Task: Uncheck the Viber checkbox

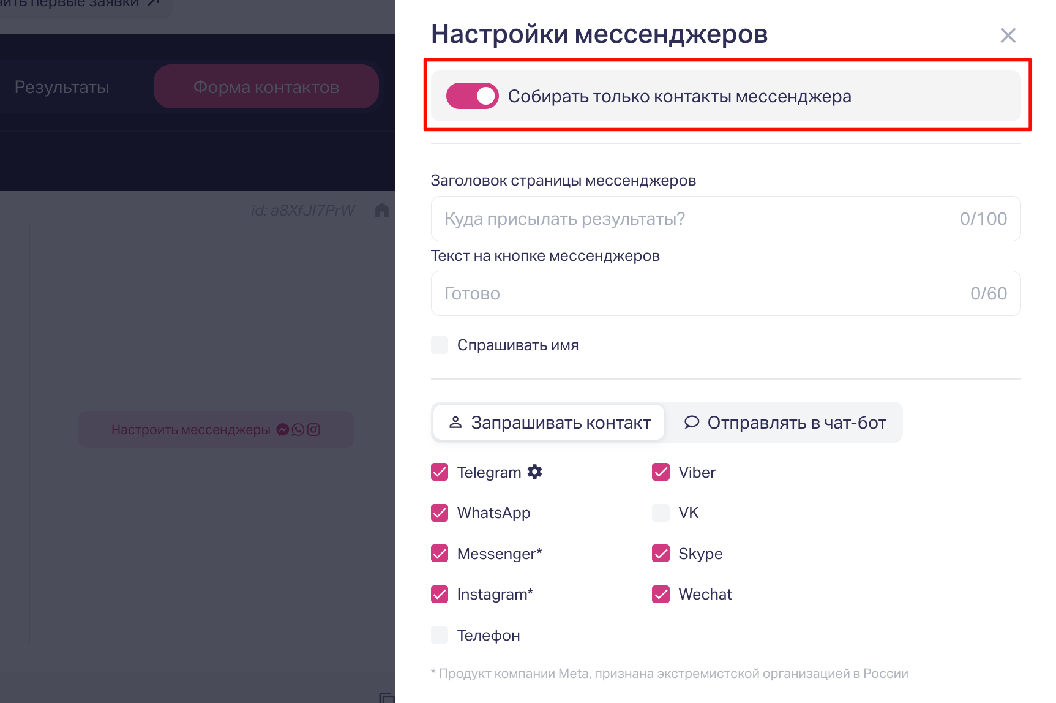Action: point(661,472)
